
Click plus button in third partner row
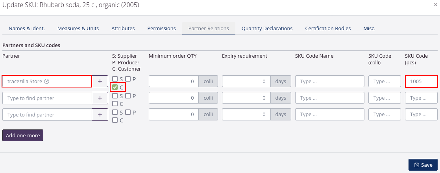(100, 115)
